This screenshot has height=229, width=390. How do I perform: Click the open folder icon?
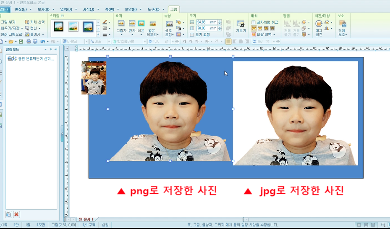click(x=11, y=42)
